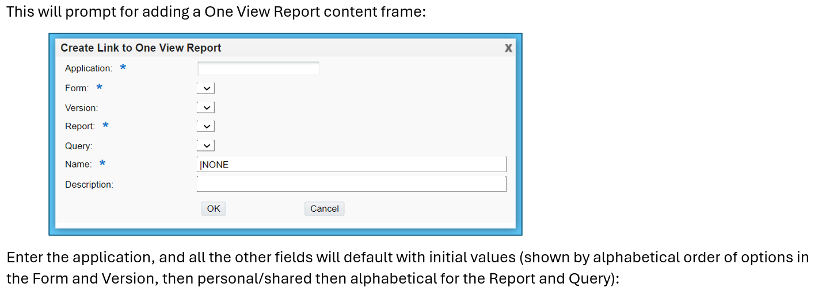The height and width of the screenshot is (291, 822).
Task: Expand the Query dropdown
Action: [205, 146]
